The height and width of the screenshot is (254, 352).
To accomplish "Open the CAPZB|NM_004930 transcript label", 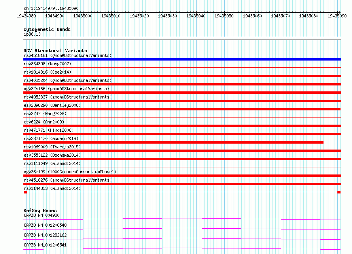I will [42, 215].
